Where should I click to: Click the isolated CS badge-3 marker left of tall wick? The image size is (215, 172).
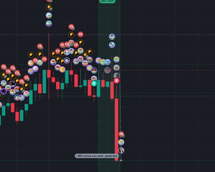pyautogui.click(x=40, y=46)
